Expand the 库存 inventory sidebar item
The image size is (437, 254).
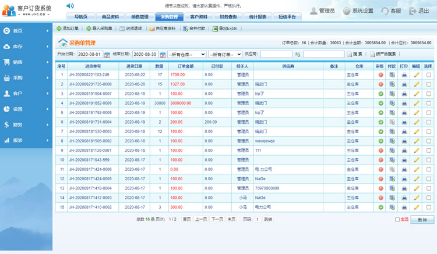point(26,46)
